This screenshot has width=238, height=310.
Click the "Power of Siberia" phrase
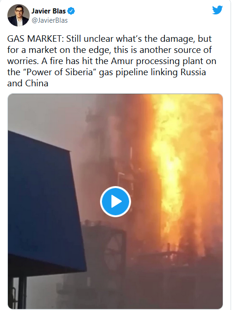59,72
